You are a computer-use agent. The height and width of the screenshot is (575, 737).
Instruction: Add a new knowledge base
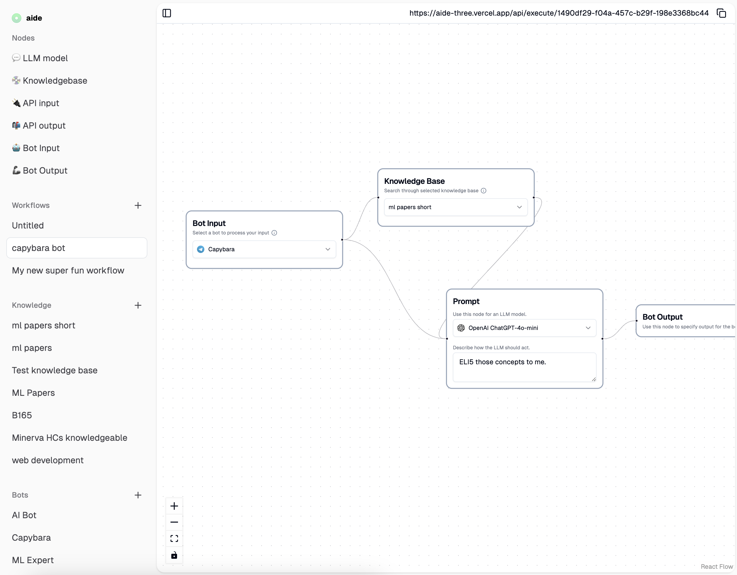[138, 305]
